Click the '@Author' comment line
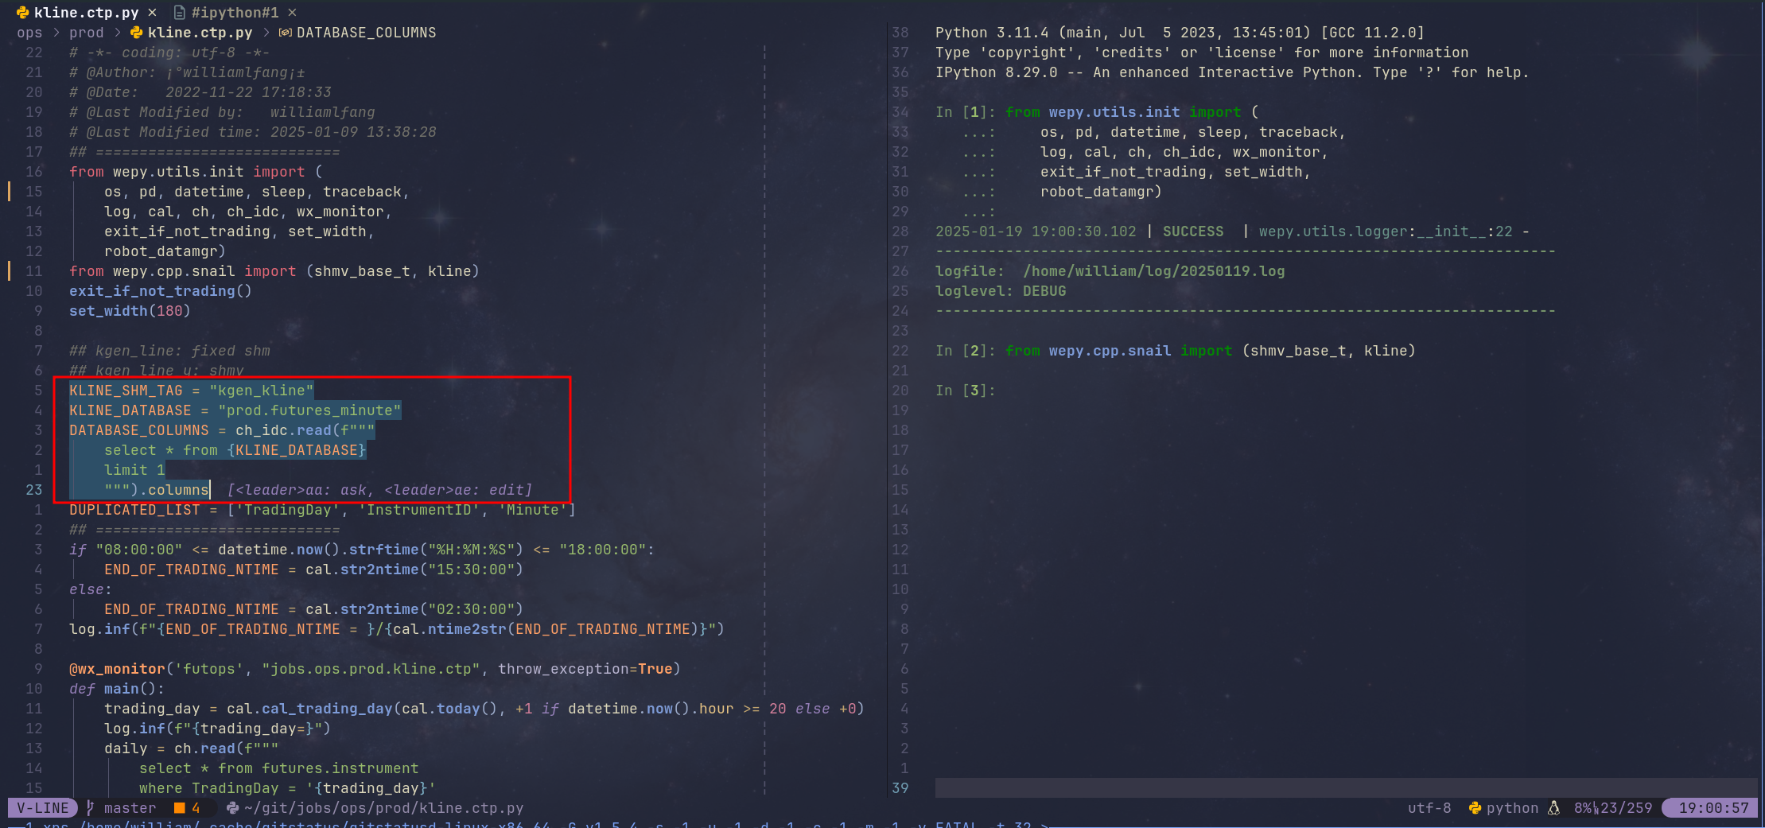Image resolution: width=1765 pixels, height=828 pixels. coord(187,72)
